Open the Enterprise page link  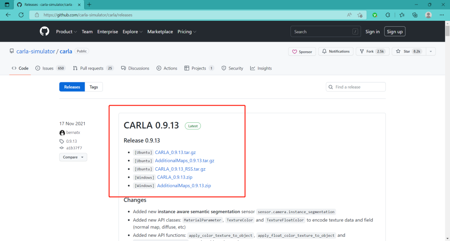click(107, 32)
